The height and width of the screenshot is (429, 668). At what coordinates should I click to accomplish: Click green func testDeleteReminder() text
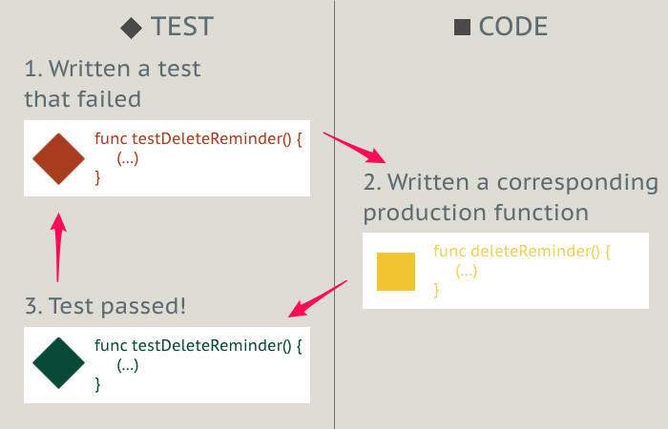click(x=198, y=345)
